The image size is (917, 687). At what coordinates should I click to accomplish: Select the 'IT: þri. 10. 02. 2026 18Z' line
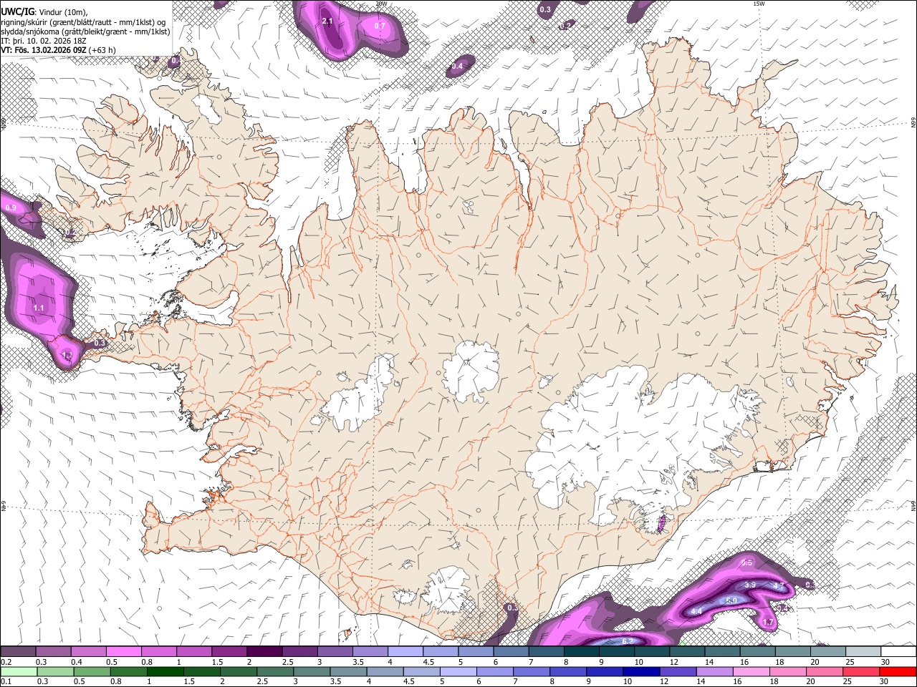[x=44, y=41]
